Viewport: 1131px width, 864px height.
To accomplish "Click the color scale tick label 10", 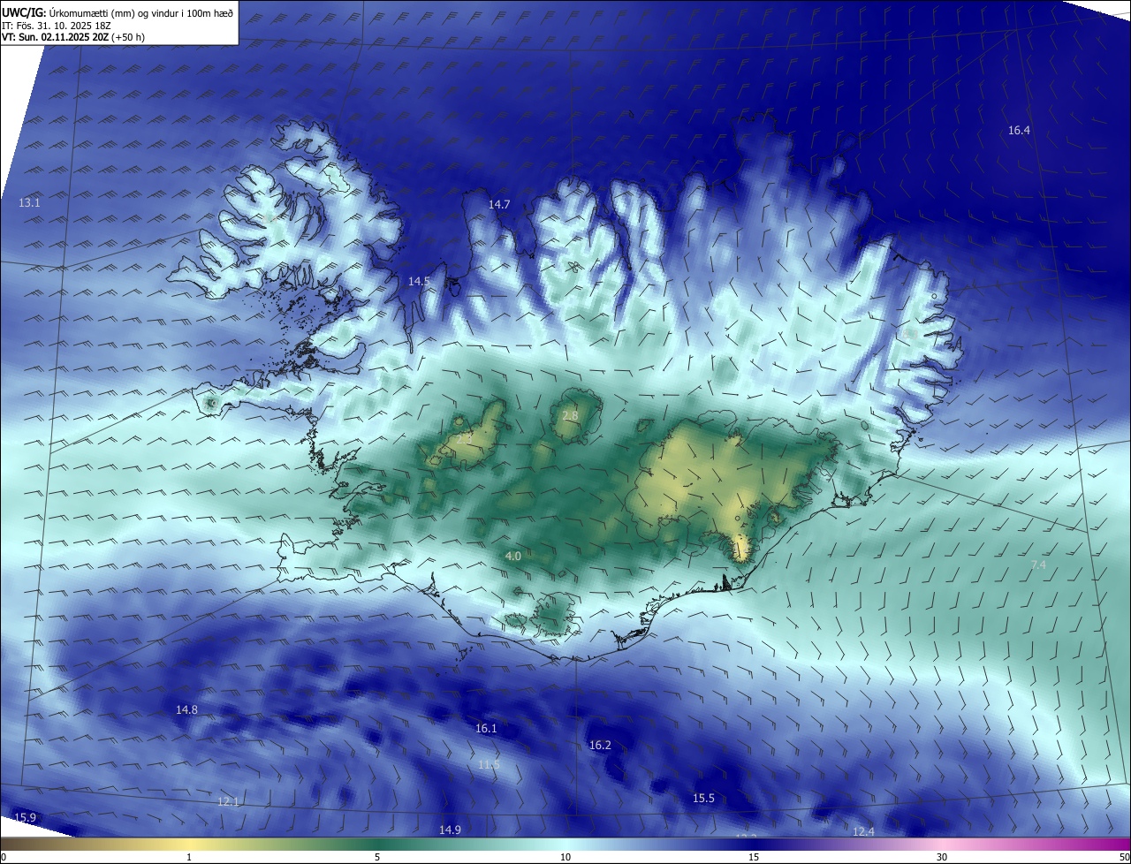I will (x=565, y=857).
